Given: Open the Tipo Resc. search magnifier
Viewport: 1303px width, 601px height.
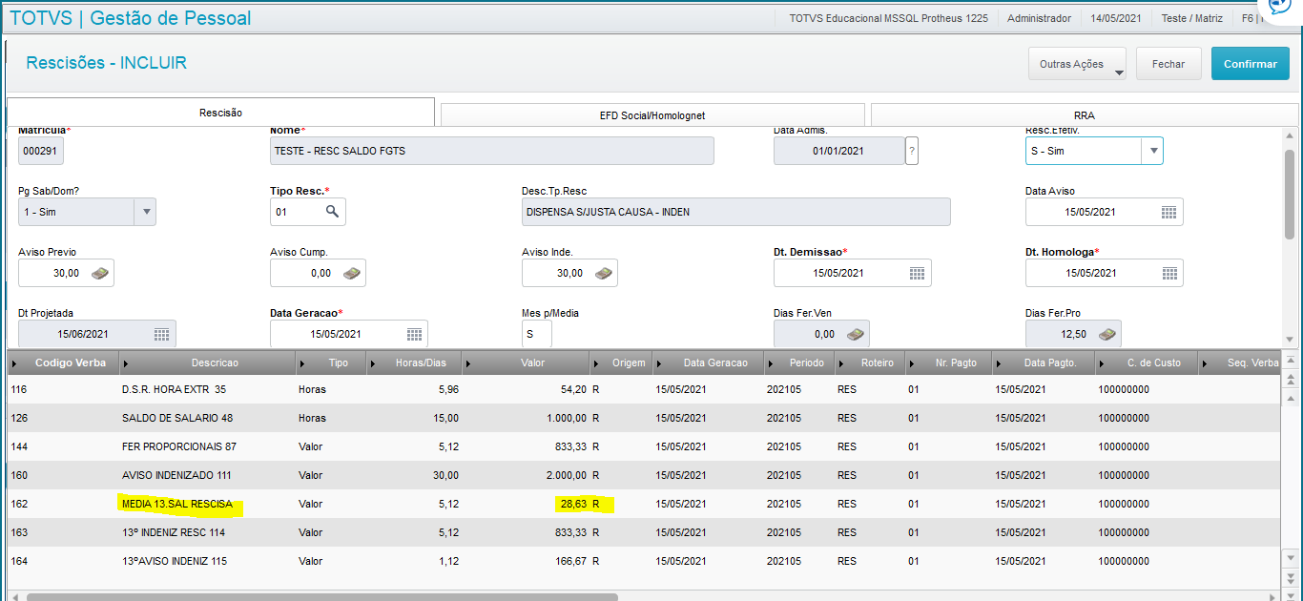Looking at the screenshot, I should pyautogui.click(x=332, y=212).
